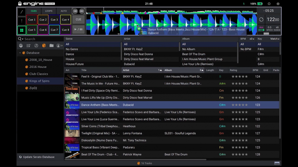This screenshot has height=167, width=298.
Task: Click the skip to previous track icon
Action: coord(75,11)
